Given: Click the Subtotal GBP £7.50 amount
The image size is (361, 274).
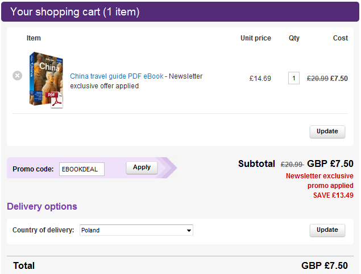Looking at the screenshot, I should [x=330, y=164].
